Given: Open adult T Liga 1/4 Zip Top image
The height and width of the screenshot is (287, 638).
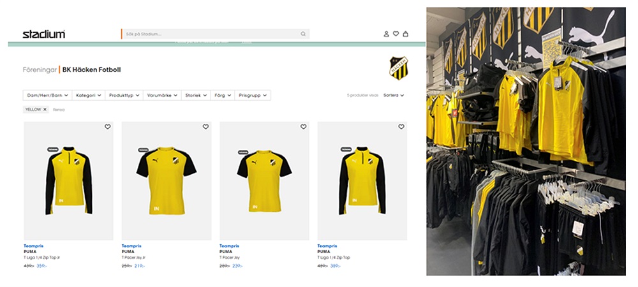Looking at the screenshot, I should click(x=362, y=180).
